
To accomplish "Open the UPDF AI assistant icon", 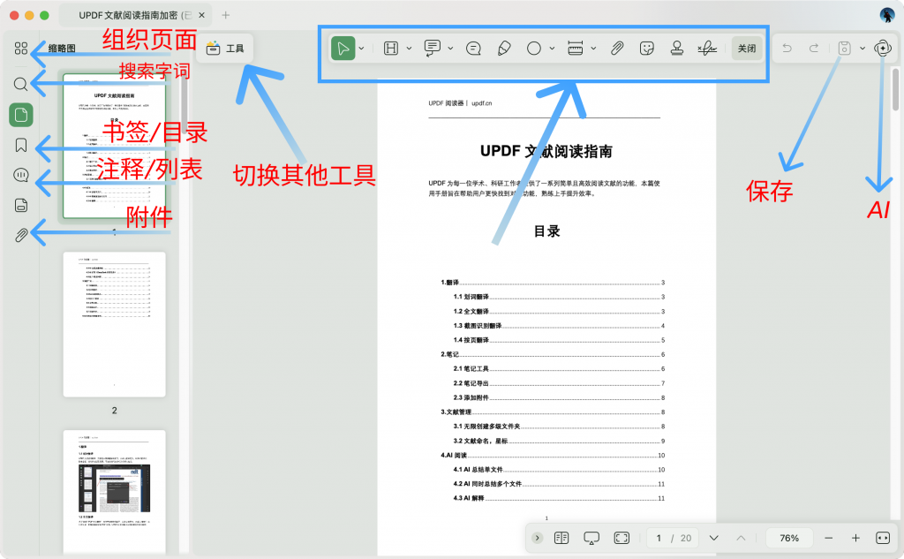I will [x=882, y=49].
